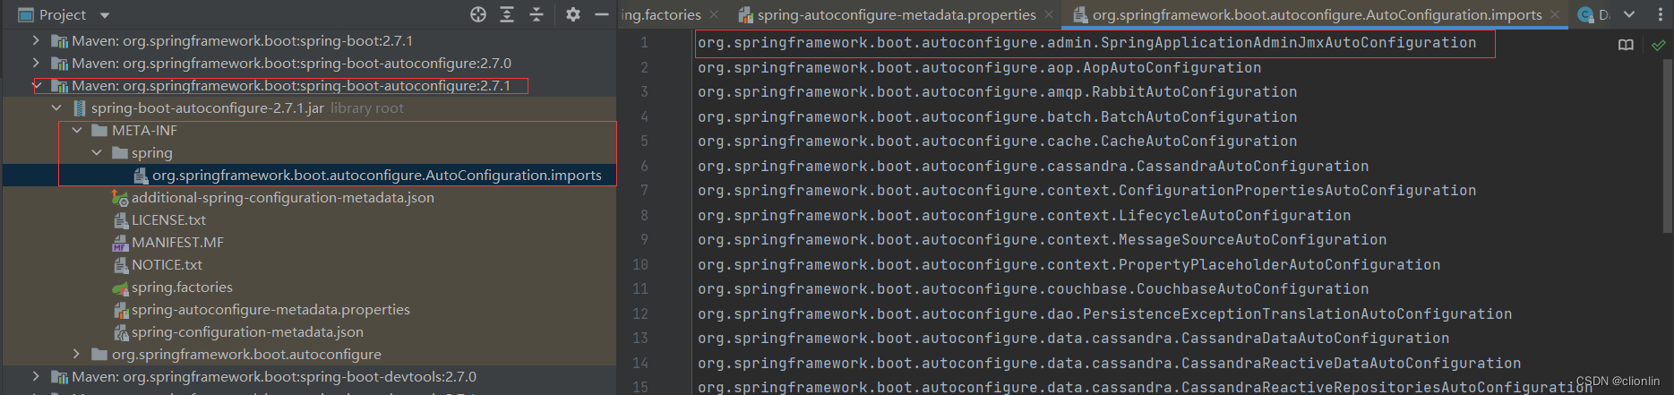Click the green inspections checkmark
Viewport: 1674px width, 395px height.
point(1659,45)
